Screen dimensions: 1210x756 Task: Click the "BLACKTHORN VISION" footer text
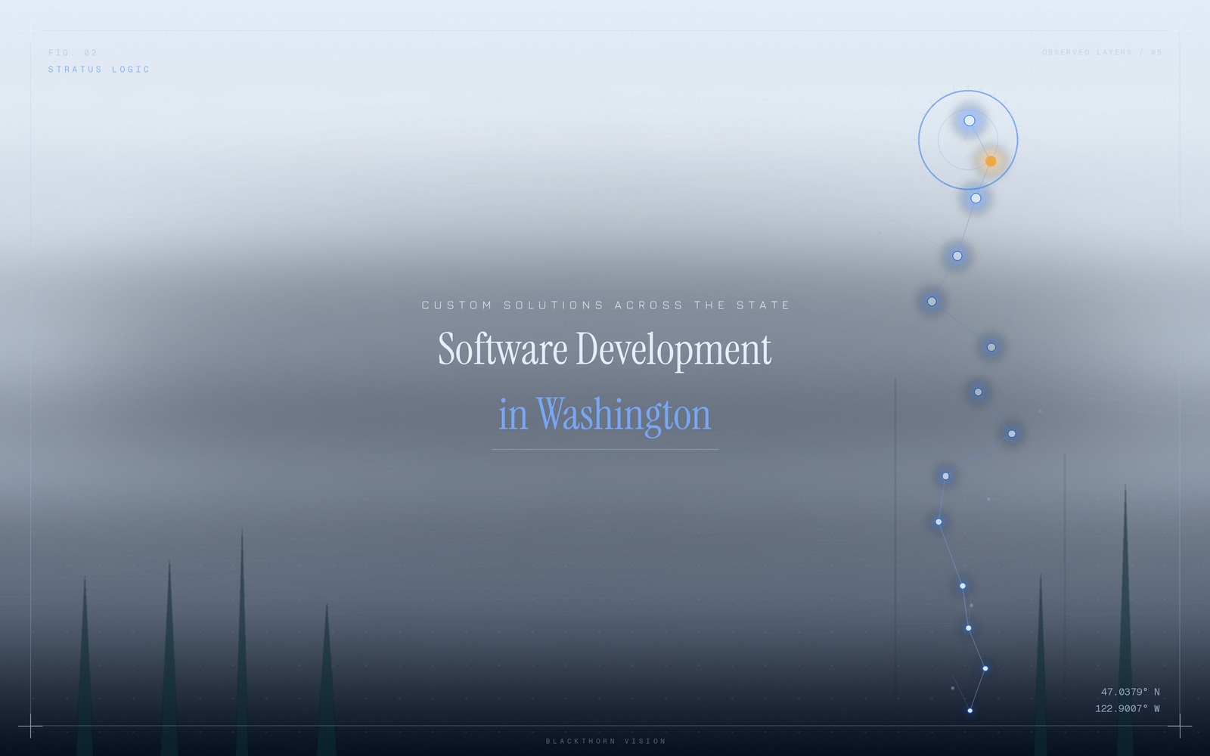click(x=606, y=742)
